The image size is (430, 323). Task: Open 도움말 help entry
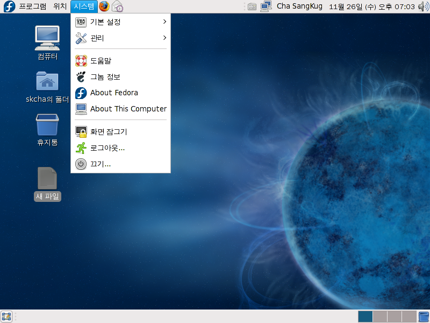tap(120, 61)
